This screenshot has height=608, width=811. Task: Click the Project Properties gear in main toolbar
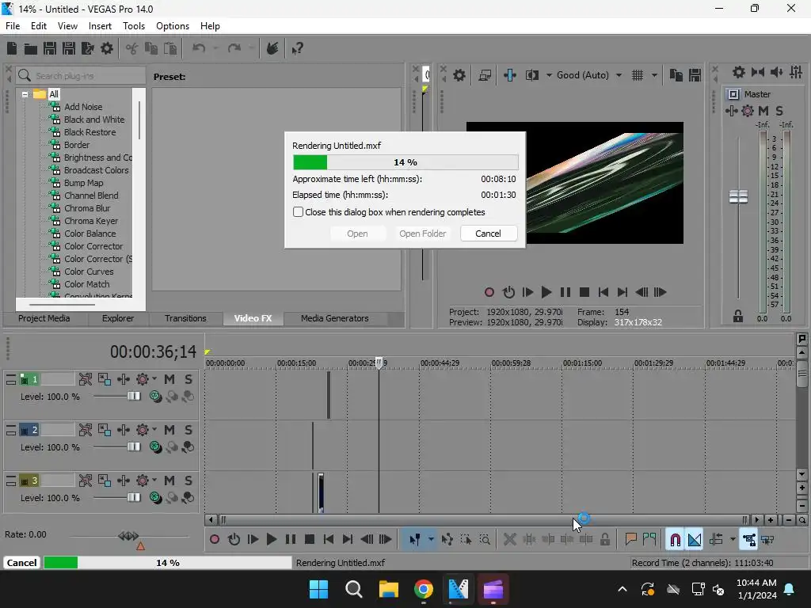[x=107, y=48]
